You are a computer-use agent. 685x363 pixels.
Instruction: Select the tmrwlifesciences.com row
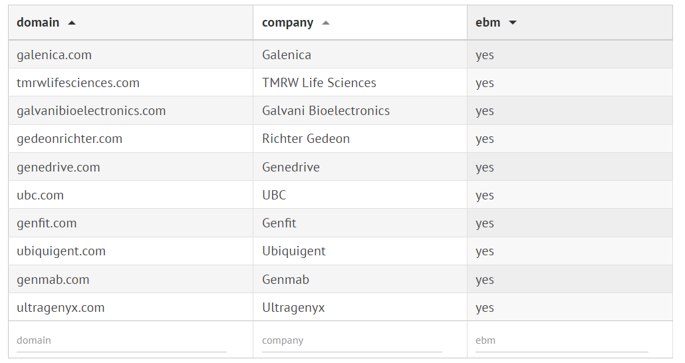pos(78,83)
